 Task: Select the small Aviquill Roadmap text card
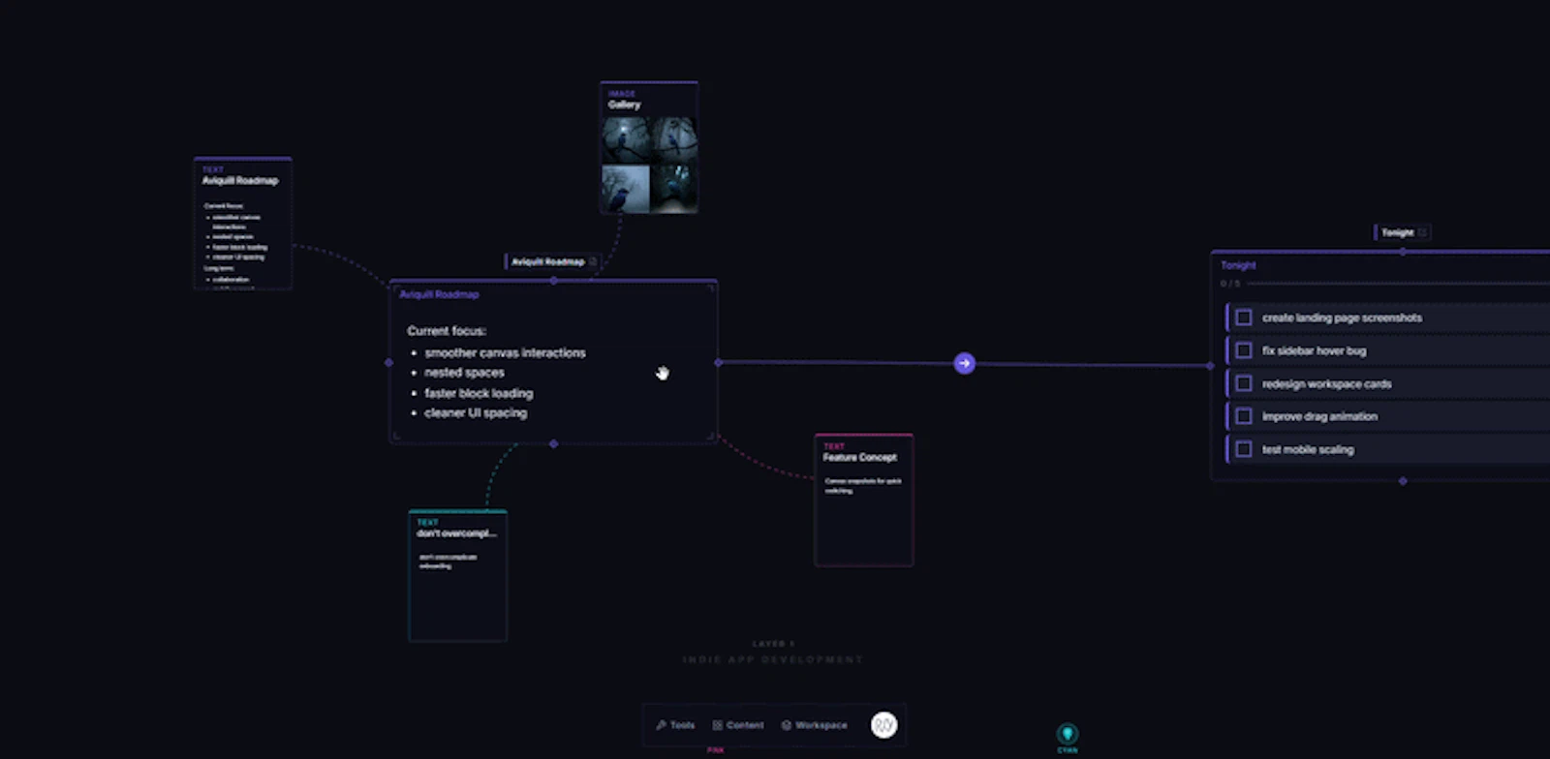coord(242,223)
